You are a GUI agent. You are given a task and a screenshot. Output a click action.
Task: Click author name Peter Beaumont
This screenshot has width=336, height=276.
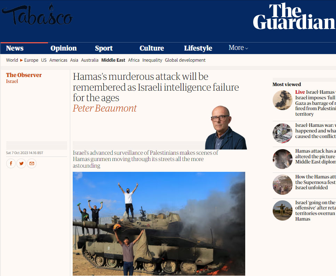pos(105,108)
